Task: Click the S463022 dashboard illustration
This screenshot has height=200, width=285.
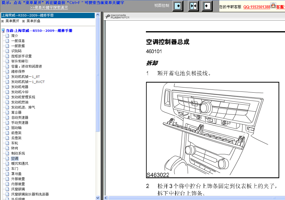Action: (x=212, y=130)
